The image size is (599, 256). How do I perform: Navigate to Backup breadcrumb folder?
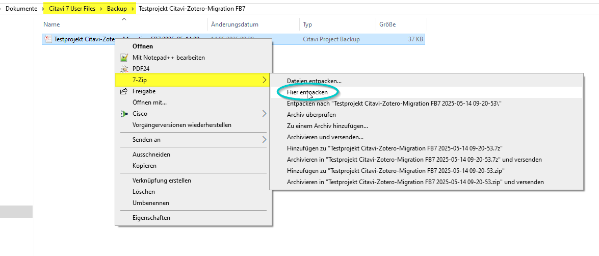coord(117,8)
